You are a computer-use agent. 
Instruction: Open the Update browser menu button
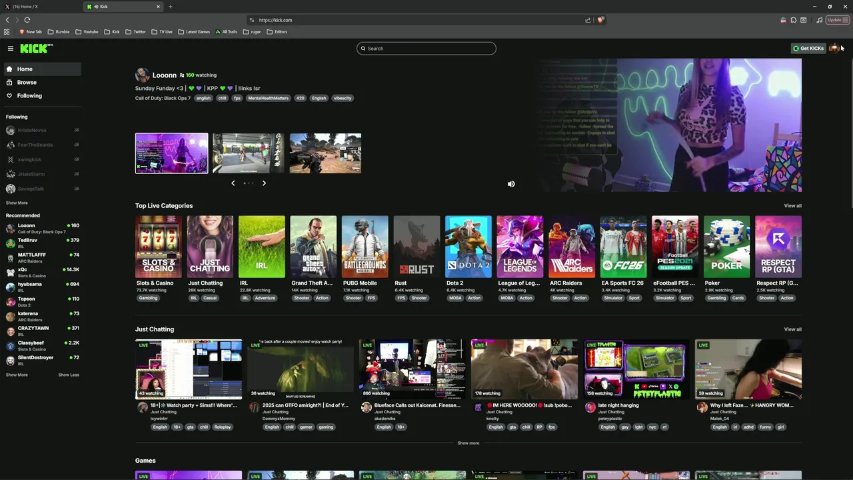click(836, 20)
